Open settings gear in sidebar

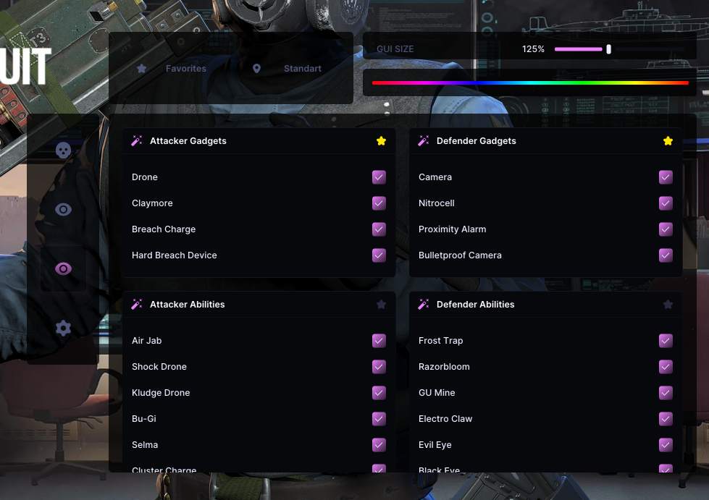[63, 328]
